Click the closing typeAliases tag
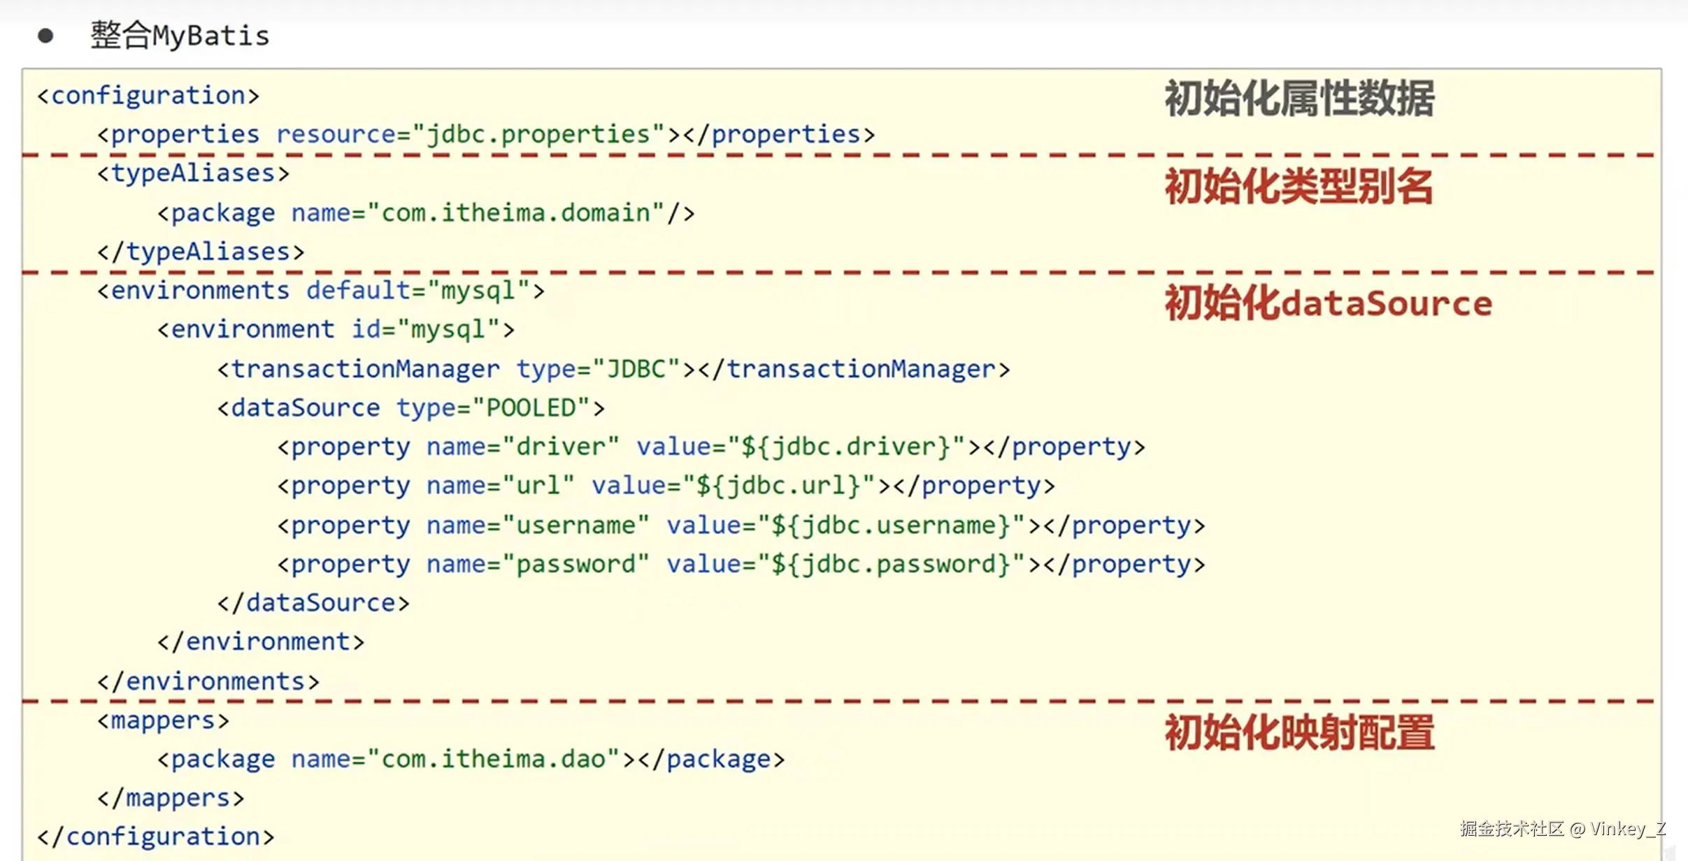This screenshot has height=861, width=1688. [x=201, y=252]
